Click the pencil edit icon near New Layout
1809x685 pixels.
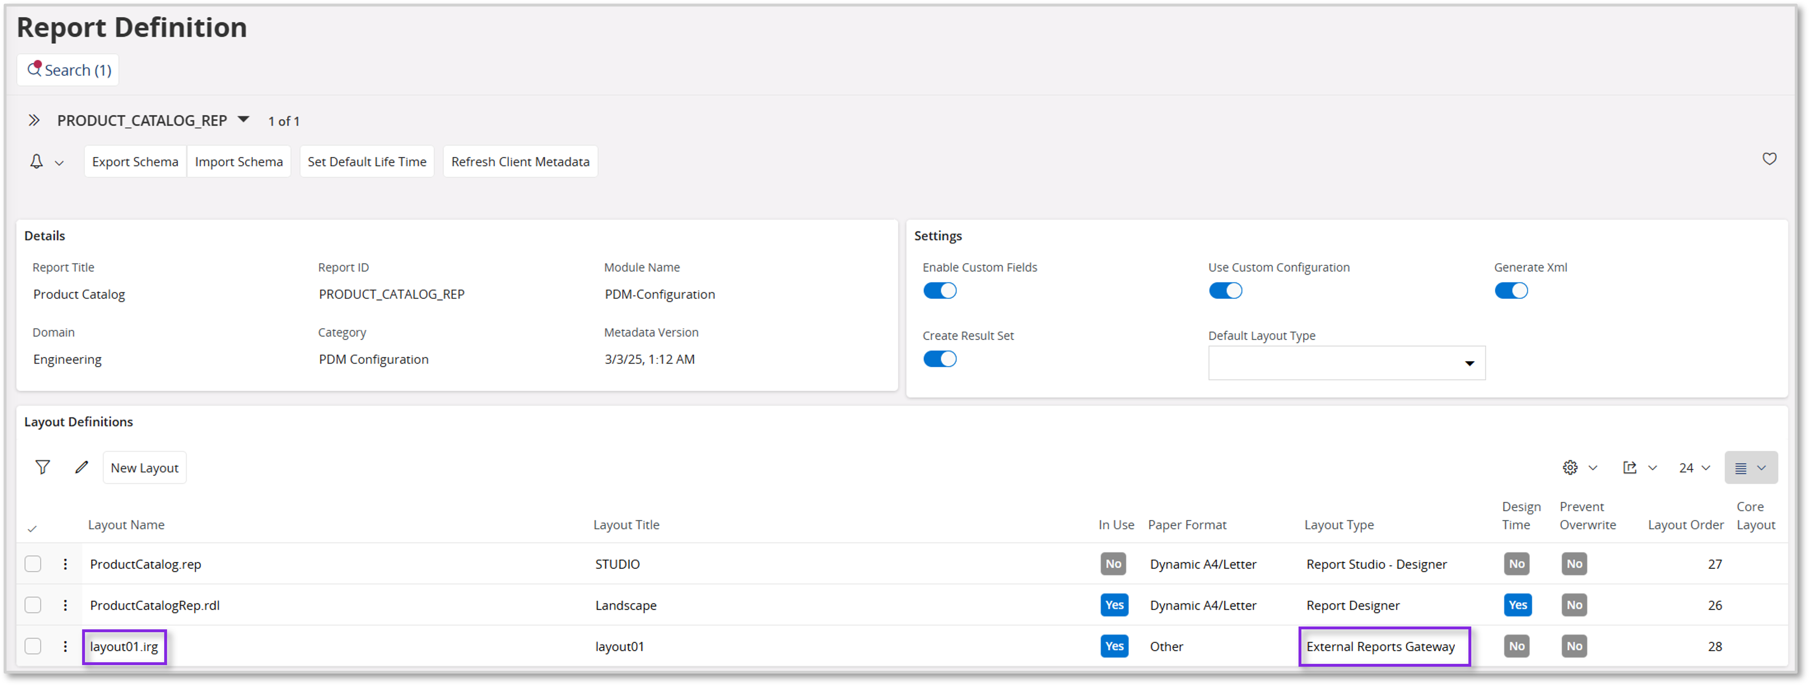[x=81, y=467]
